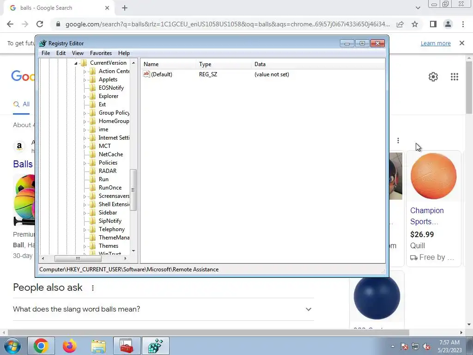Click the tree pane scroll right arrow
This screenshot has width=473, height=355.
(126, 258)
